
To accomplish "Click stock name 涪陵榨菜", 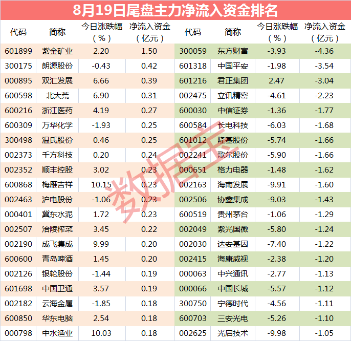I will point(57,229).
